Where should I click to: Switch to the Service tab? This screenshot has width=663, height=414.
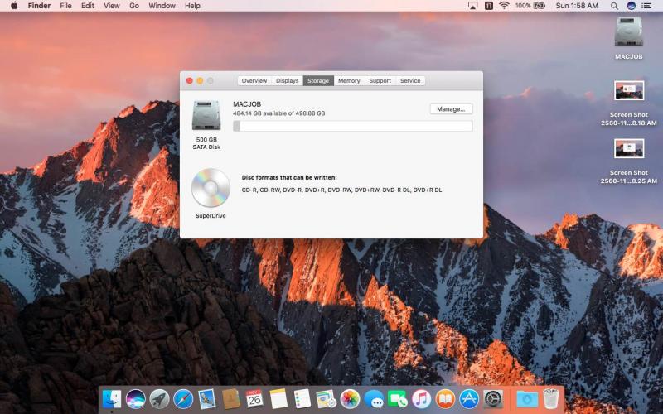(x=410, y=80)
